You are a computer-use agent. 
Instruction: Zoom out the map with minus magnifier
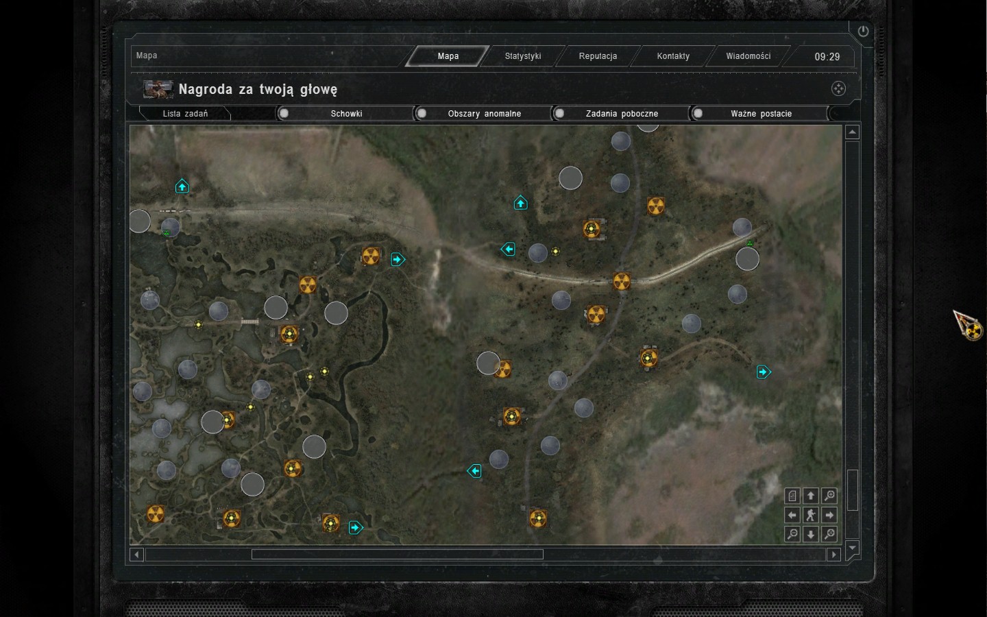(792, 534)
